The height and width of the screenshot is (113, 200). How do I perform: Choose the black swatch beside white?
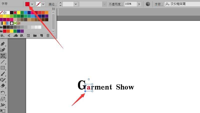12,12
